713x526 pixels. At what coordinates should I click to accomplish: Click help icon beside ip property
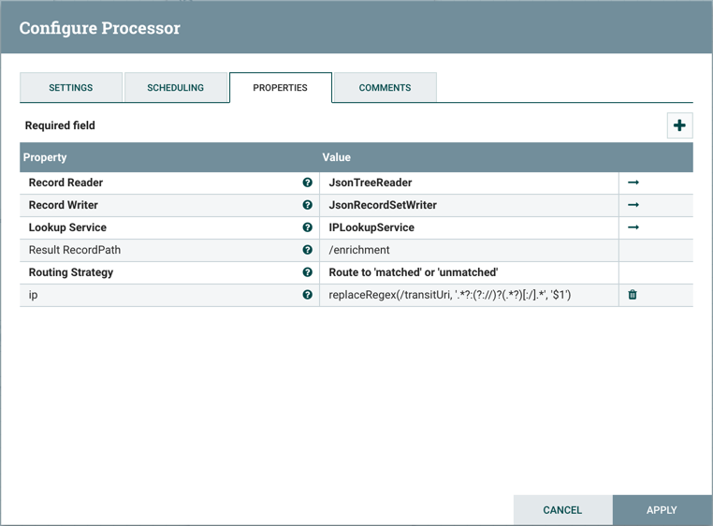tap(307, 295)
